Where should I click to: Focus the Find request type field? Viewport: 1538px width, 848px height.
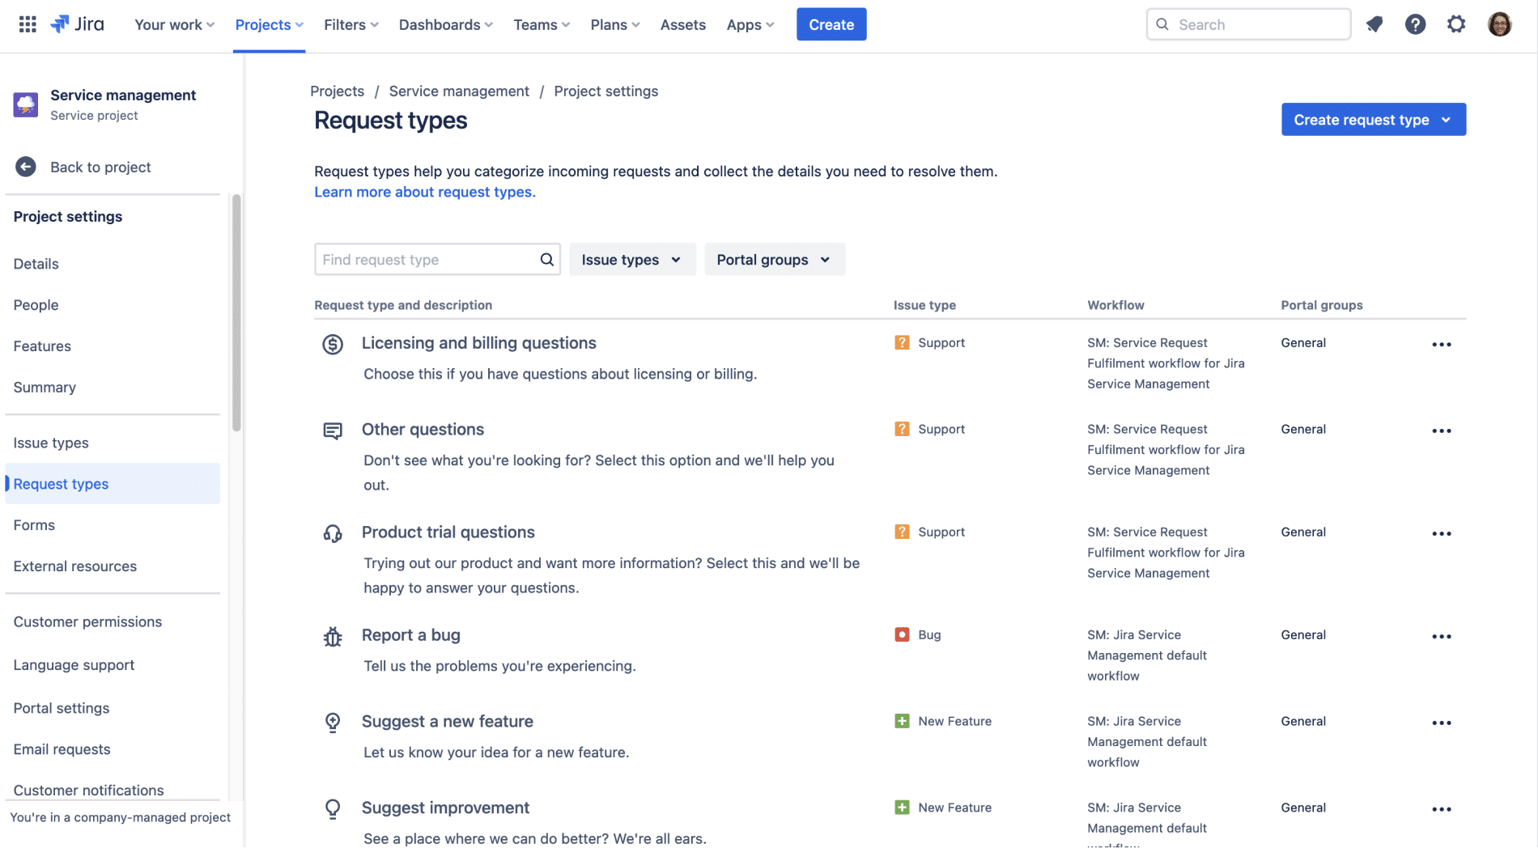(437, 260)
